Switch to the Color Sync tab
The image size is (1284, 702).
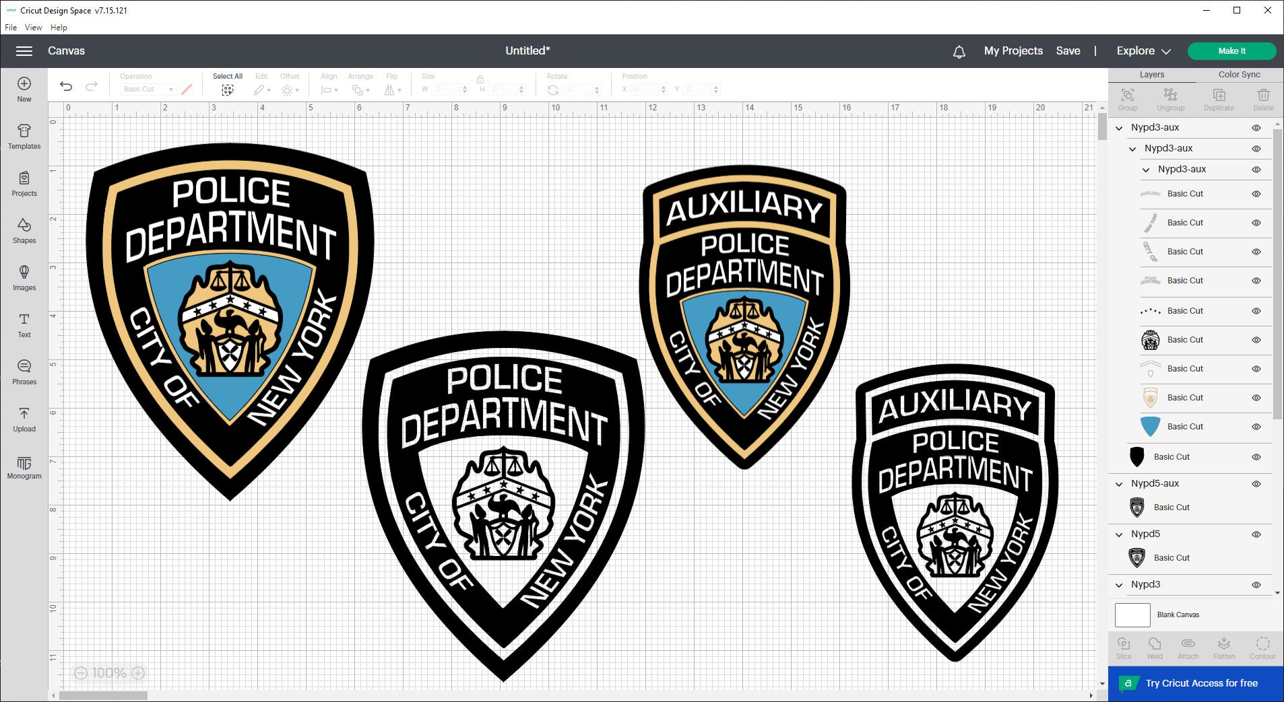coord(1239,75)
